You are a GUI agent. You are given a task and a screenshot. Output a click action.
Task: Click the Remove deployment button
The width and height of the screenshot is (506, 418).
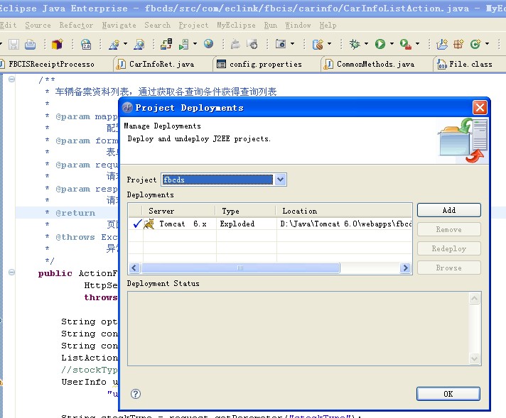coord(449,229)
